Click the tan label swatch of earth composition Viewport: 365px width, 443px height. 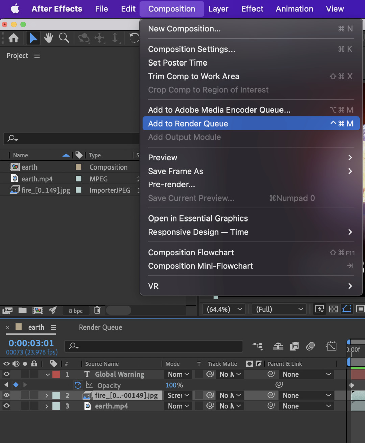click(x=79, y=167)
